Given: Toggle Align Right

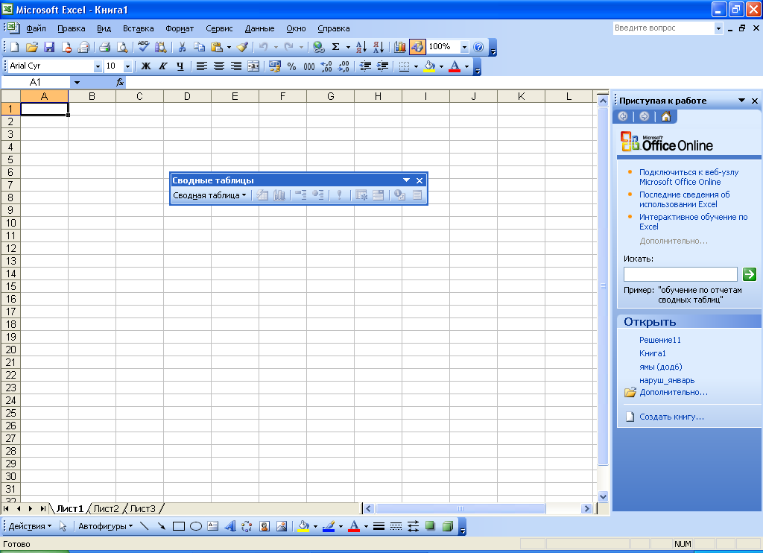Looking at the screenshot, I should tap(236, 66).
